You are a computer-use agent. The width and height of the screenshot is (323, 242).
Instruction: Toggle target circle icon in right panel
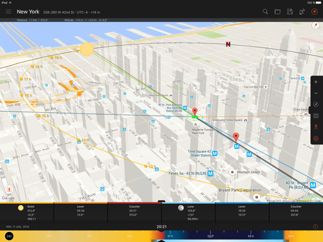pyautogui.click(x=316, y=139)
